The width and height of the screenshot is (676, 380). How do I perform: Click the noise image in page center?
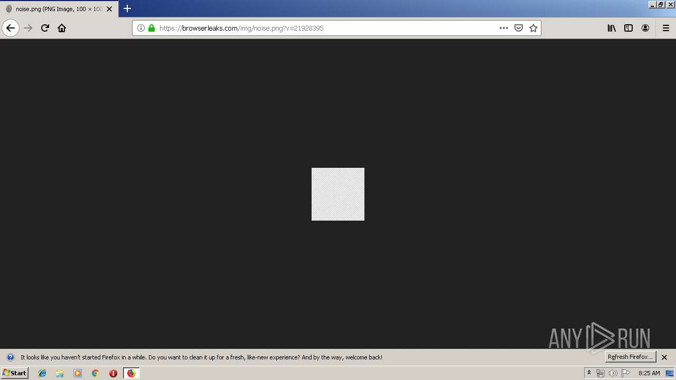[x=338, y=194]
